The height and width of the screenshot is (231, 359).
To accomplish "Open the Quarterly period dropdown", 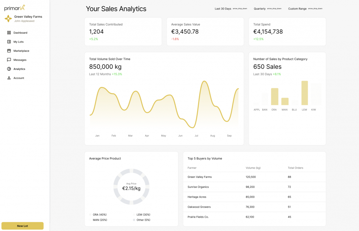I will click(x=267, y=8).
